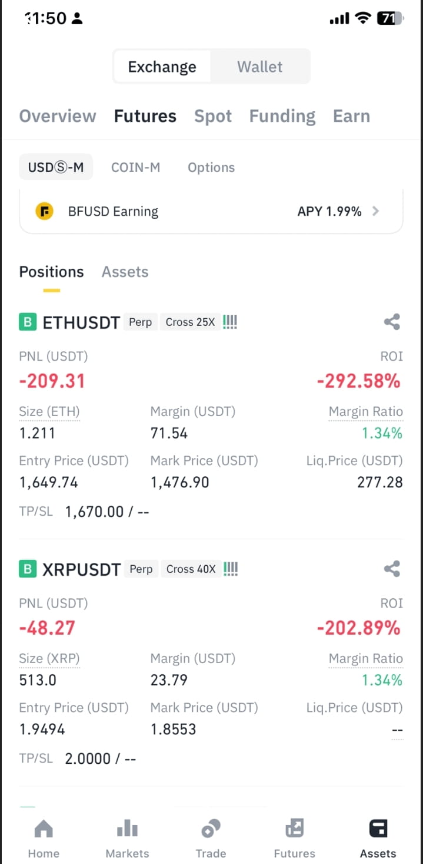The image size is (423, 864).
Task: Select COIN-M futures type
Action: [x=135, y=167]
